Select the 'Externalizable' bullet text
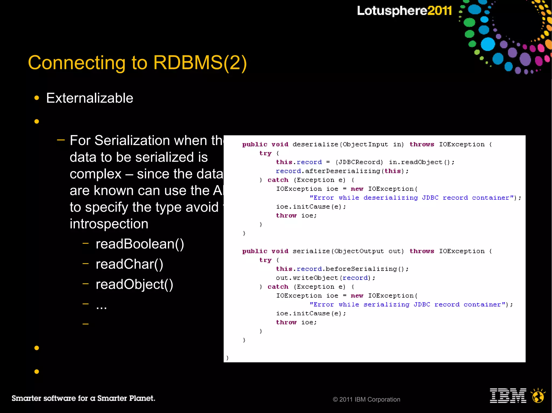 coord(90,98)
